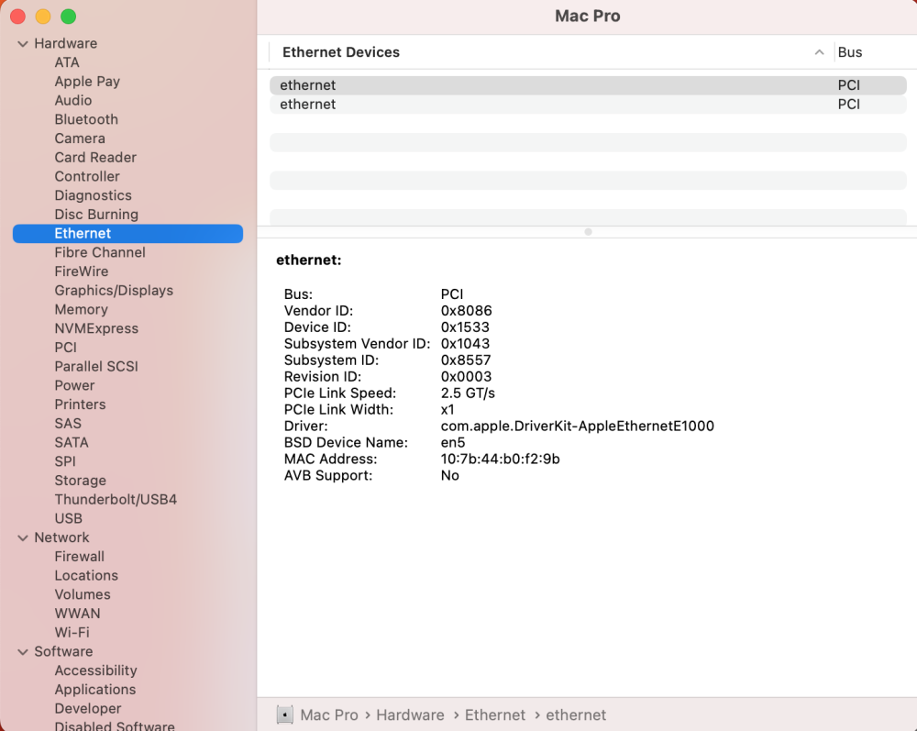
Task: Click the driver name com.apple.DriverKit-AppleEthernetE1000
Action: click(577, 426)
